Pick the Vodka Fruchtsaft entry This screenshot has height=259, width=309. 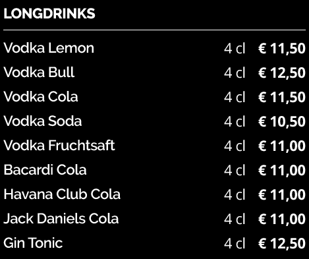pos(59,146)
